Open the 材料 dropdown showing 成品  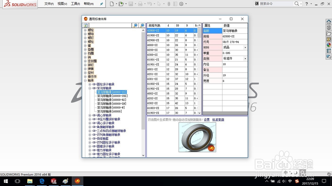245,48
